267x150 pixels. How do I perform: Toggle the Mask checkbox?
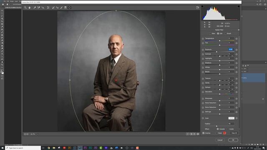tap(217, 133)
